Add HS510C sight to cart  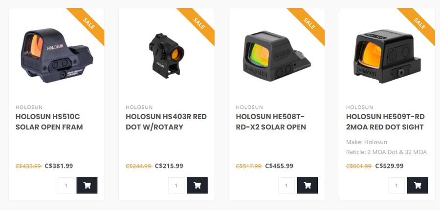pos(87,185)
